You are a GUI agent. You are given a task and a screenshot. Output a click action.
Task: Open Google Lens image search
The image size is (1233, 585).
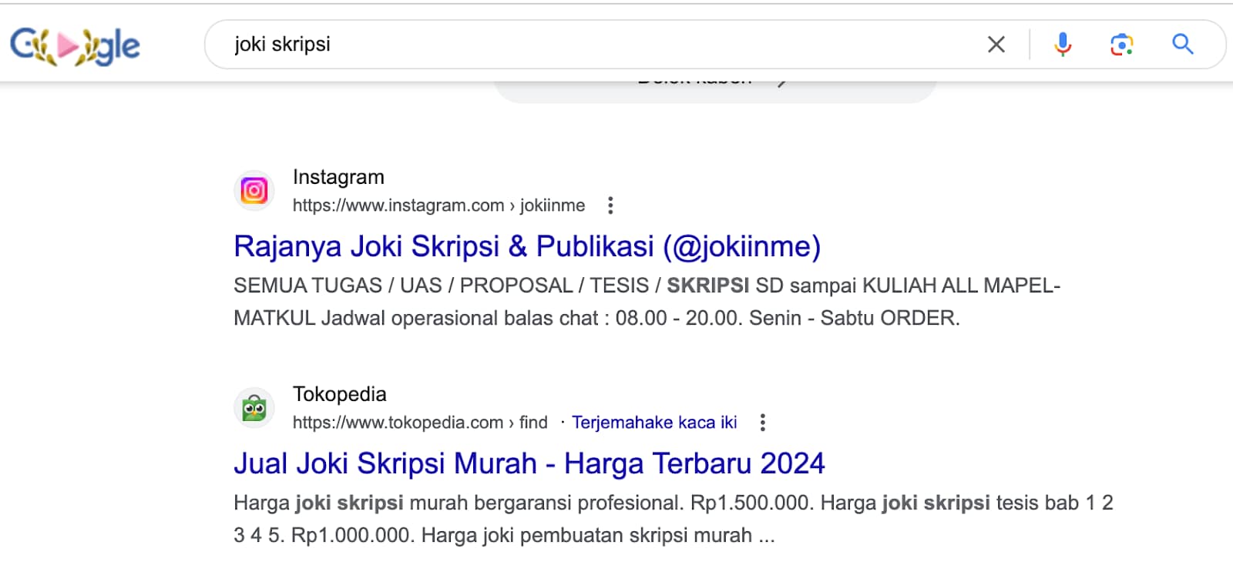coord(1121,45)
